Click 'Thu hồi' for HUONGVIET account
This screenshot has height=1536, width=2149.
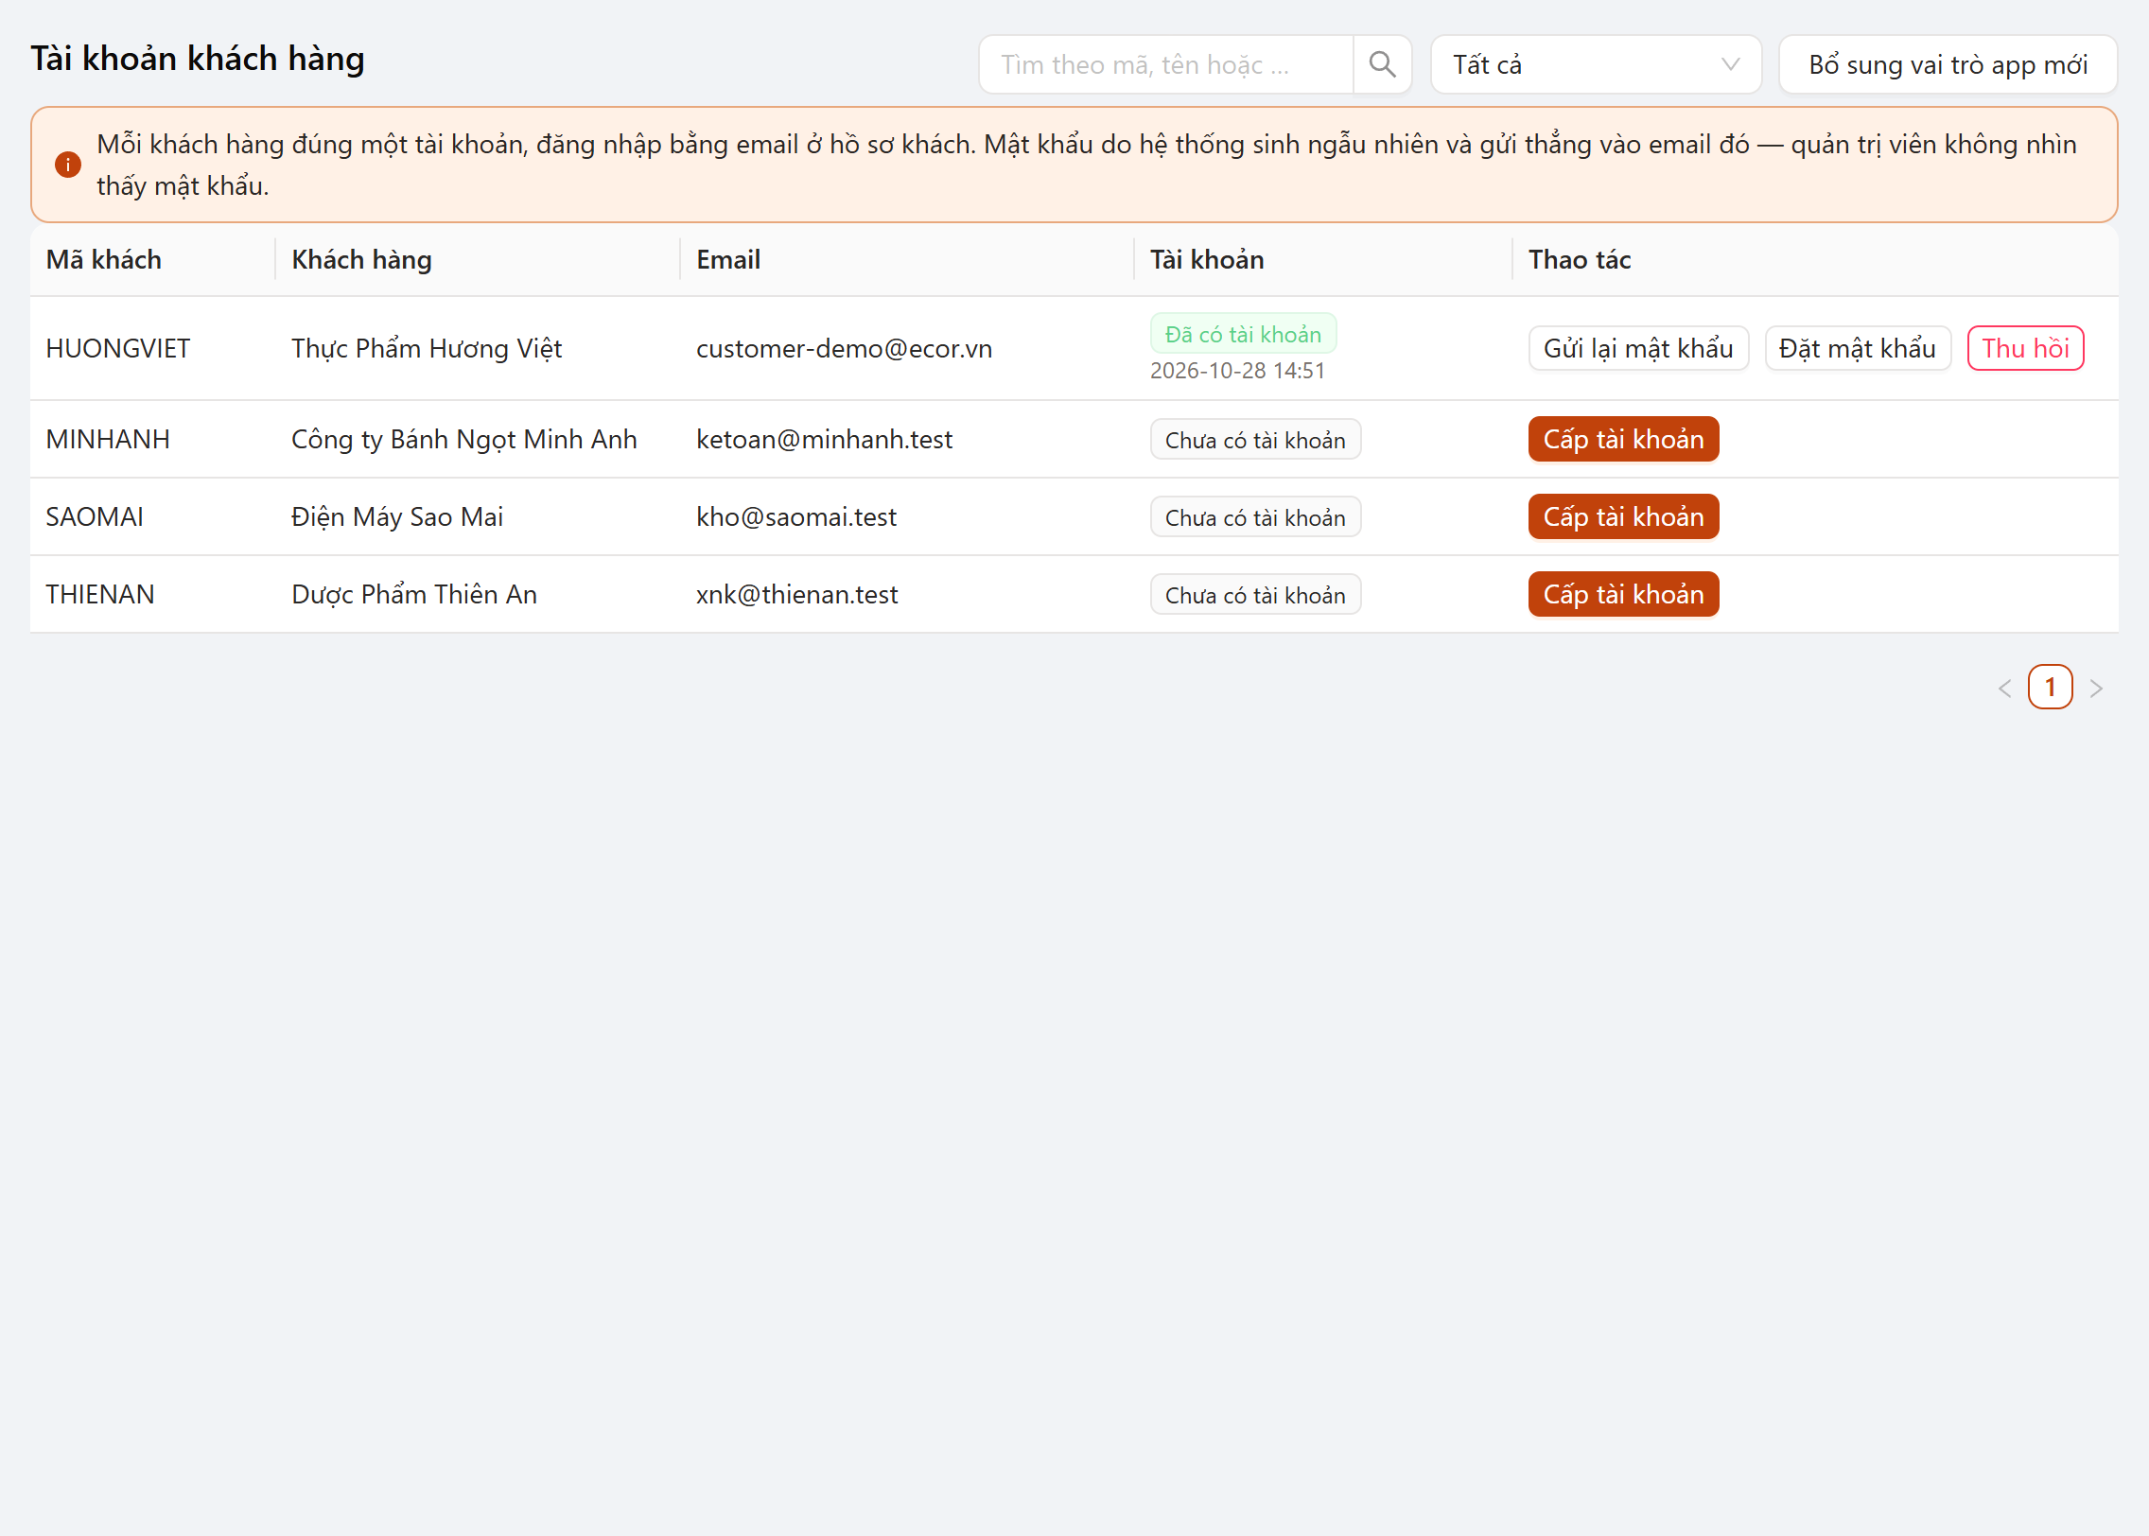coord(2025,348)
